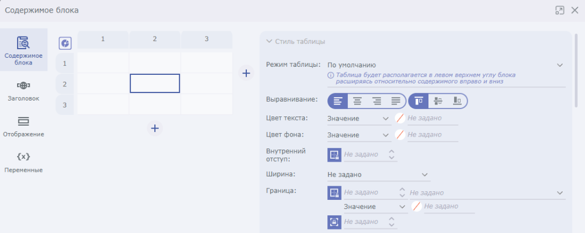The height and width of the screenshot is (233, 585).
Task: Collapse the Стиль таблицы section
Action: pos(269,41)
